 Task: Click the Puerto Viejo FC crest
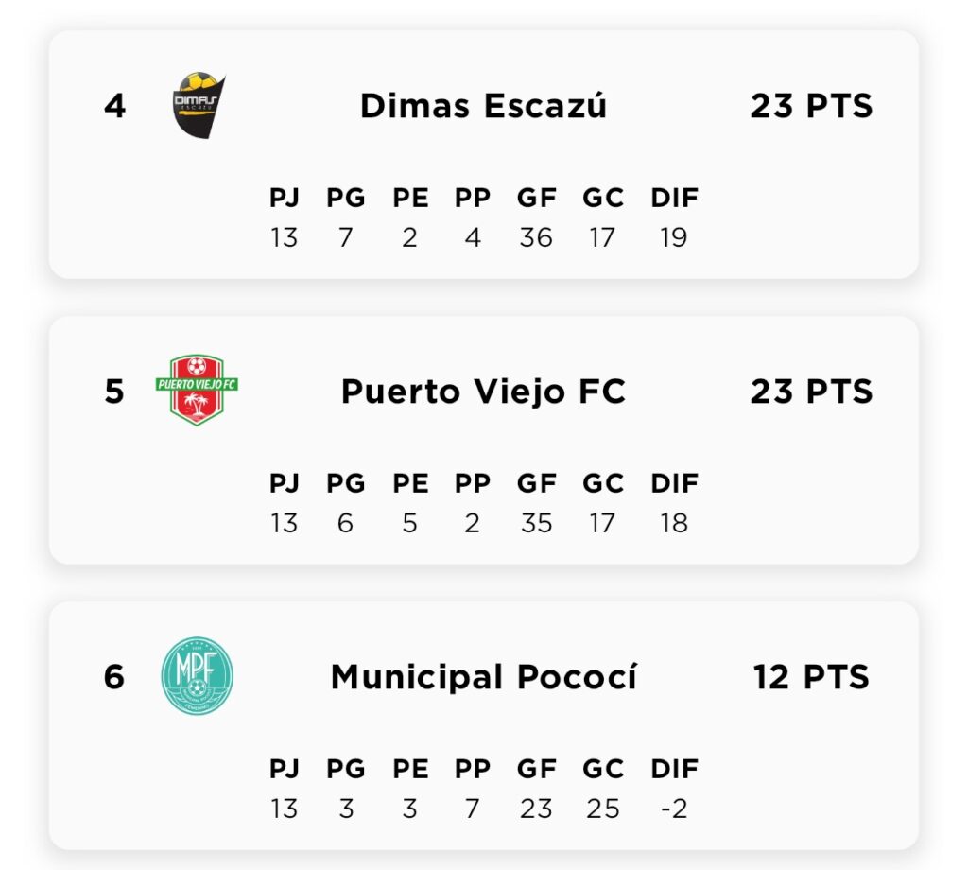[197, 391]
